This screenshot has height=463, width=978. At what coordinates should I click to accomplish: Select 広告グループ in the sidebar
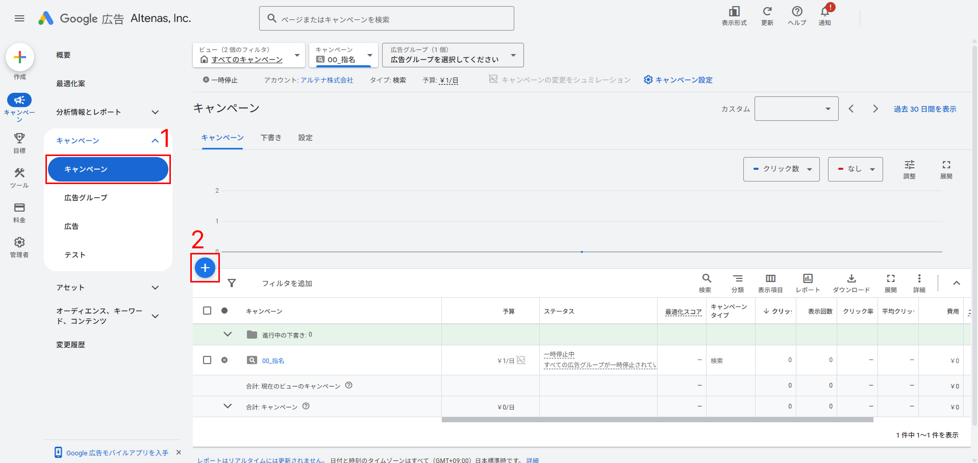tap(86, 198)
